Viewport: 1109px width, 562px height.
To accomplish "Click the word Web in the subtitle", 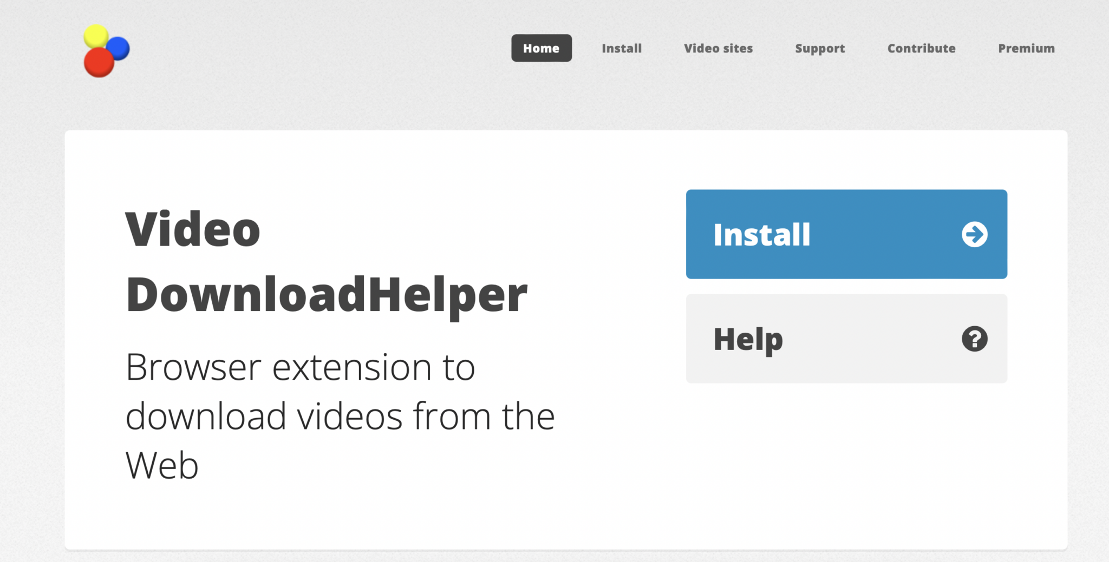I will (162, 466).
